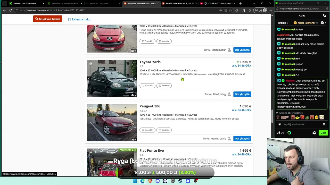
Task: Click the green Kick logo icon in the chat footer
Action: 289,133
